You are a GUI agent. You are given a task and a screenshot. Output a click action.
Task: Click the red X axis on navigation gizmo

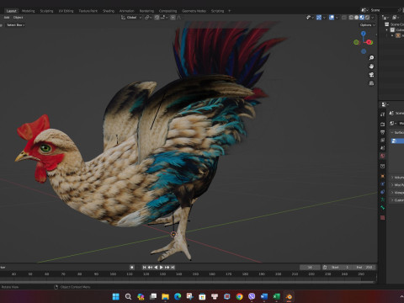point(369,42)
